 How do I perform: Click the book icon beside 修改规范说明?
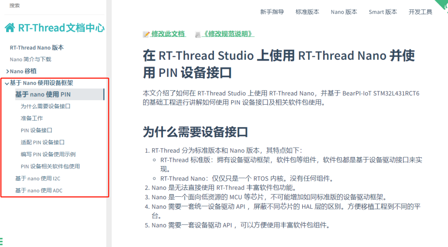(x=198, y=34)
